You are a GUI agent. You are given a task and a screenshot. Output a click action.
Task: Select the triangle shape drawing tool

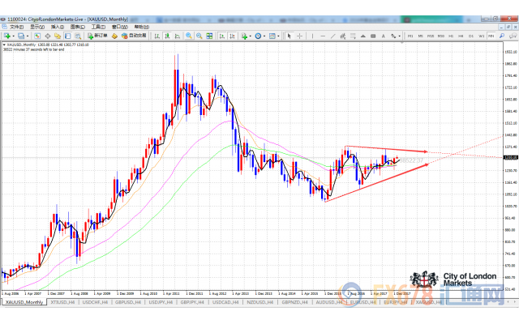[x=363, y=36]
